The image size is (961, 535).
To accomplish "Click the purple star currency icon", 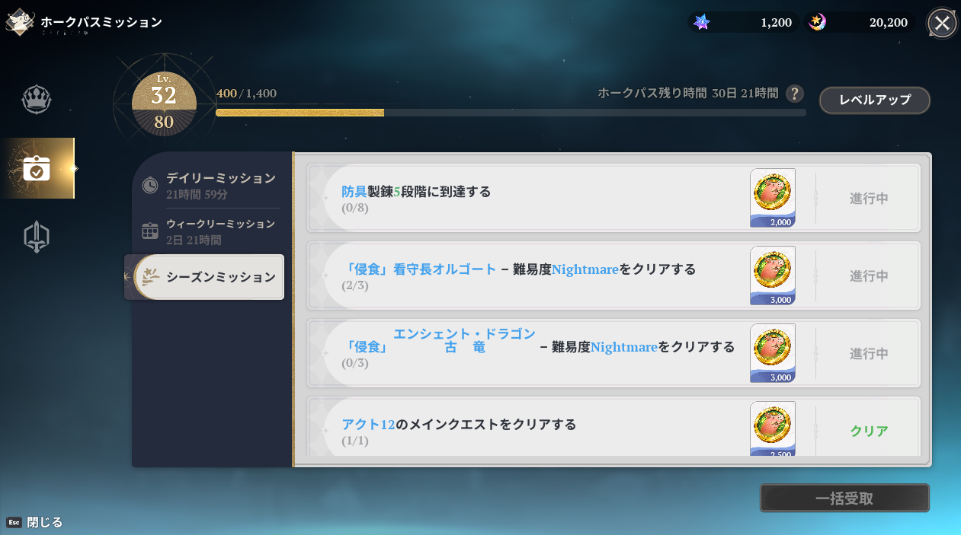I will point(702,22).
